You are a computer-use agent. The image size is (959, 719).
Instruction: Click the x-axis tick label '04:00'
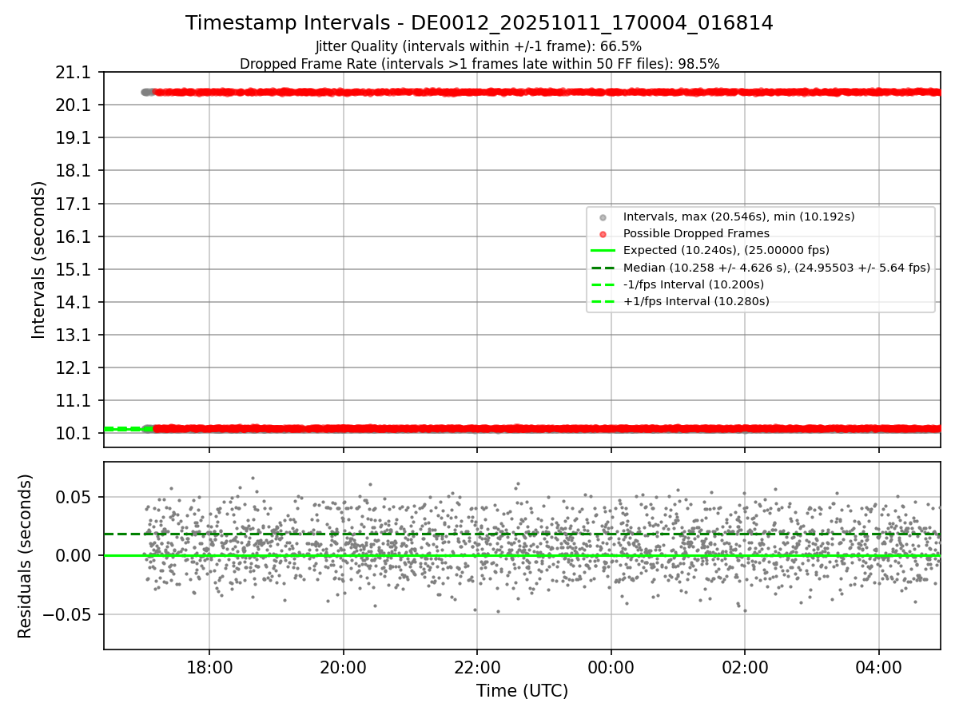pos(879,666)
